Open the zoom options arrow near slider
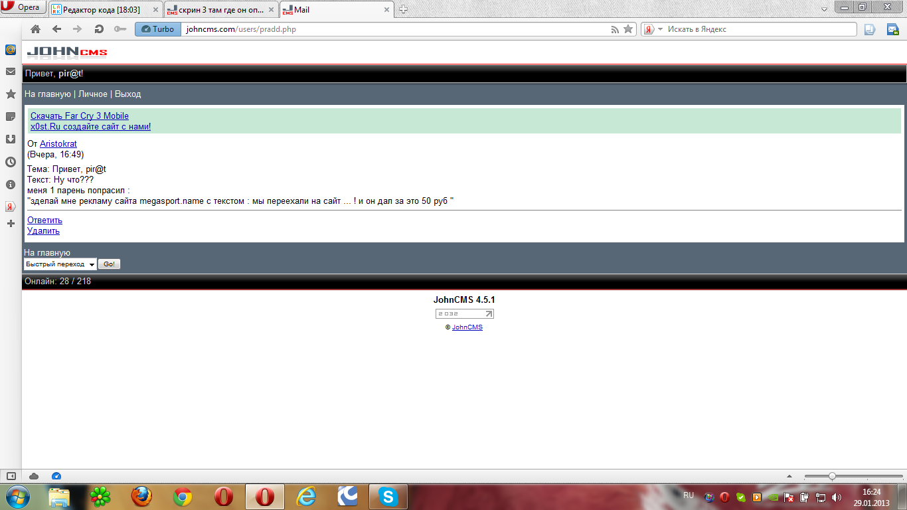 pyautogui.click(x=789, y=476)
